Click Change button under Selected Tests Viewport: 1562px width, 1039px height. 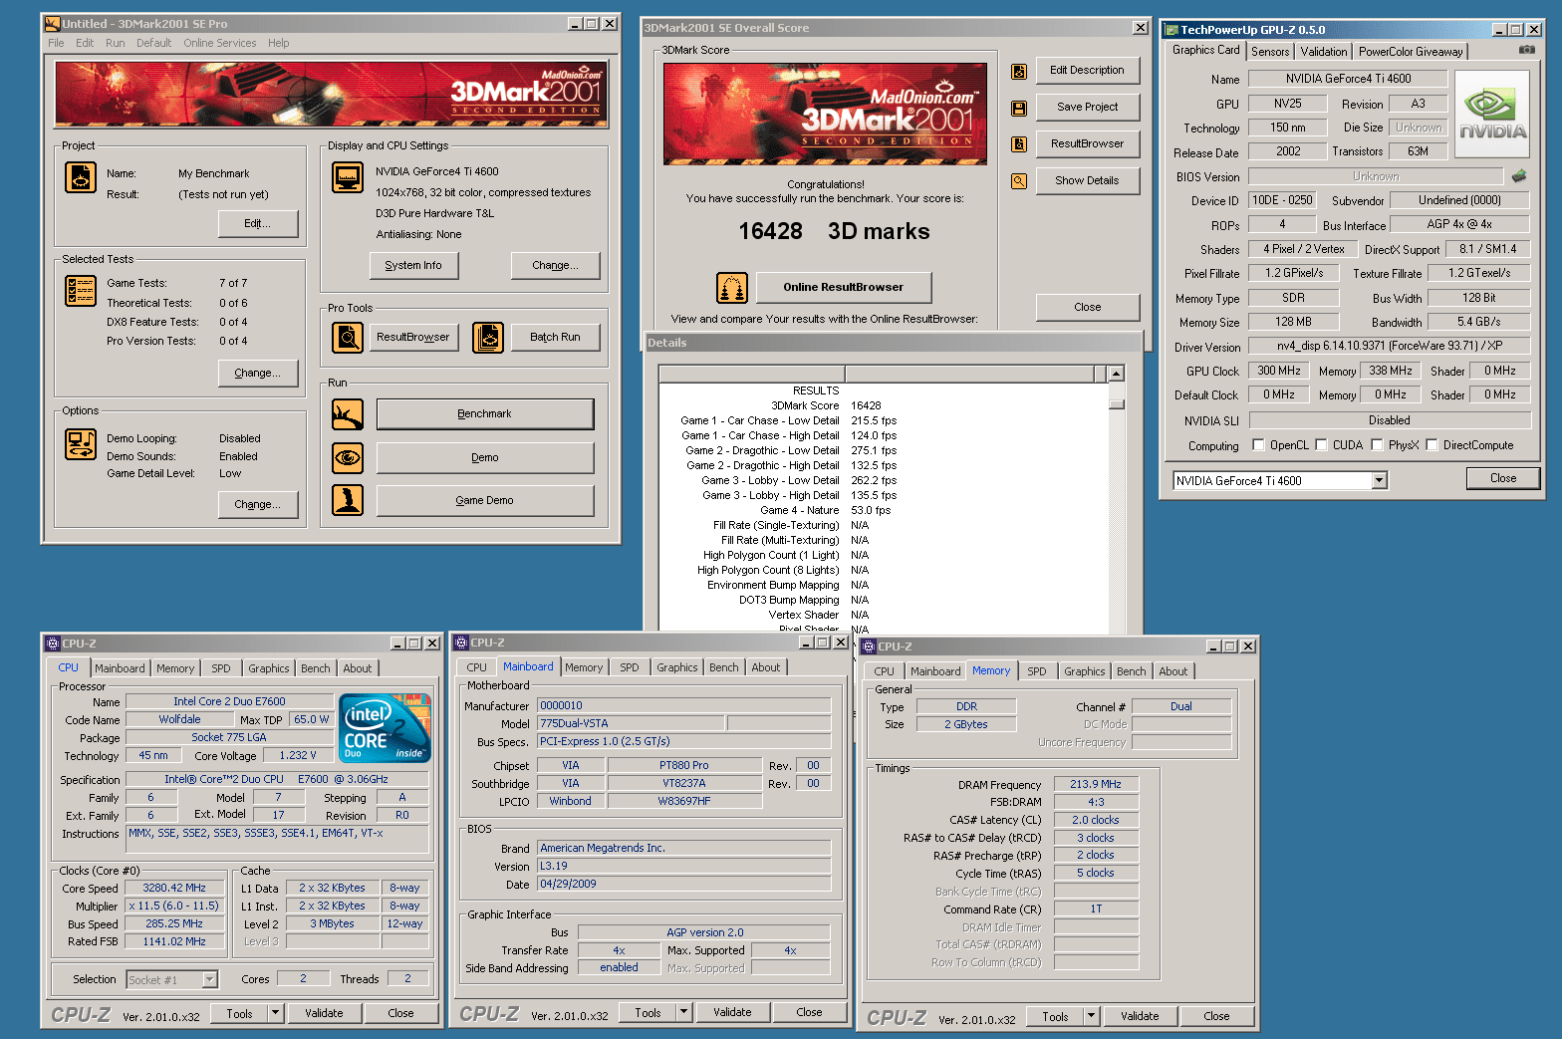tap(258, 374)
